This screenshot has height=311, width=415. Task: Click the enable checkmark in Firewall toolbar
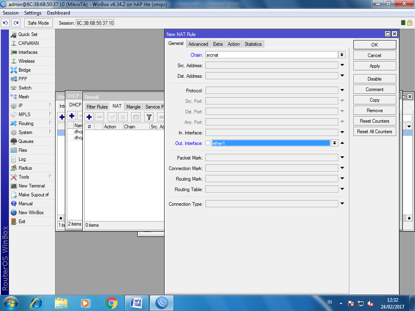click(113, 117)
